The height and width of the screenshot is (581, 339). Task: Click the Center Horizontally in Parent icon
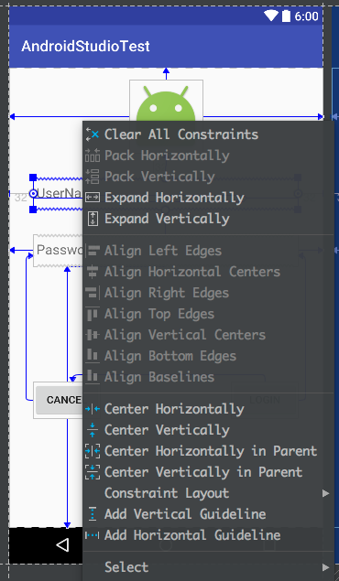click(93, 451)
